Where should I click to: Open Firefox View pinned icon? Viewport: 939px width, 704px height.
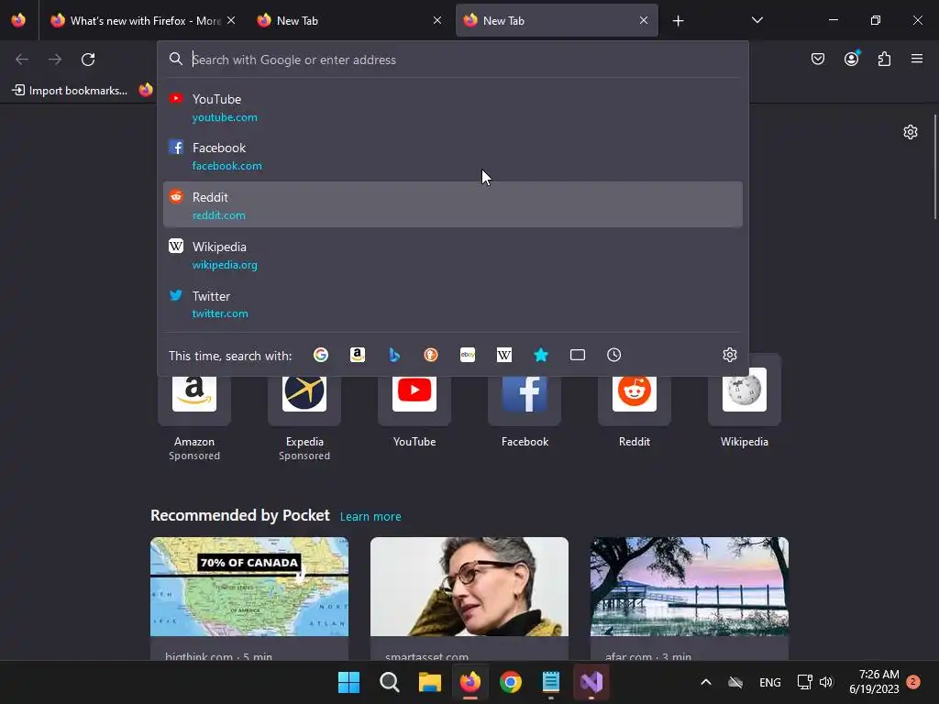[18, 20]
